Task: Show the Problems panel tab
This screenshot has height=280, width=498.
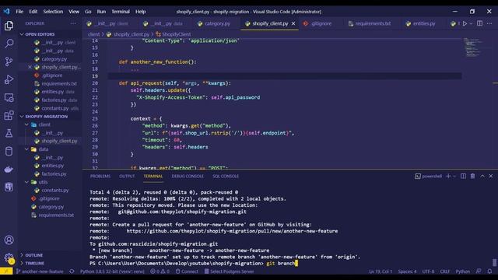Action: pyautogui.click(x=100, y=177)
